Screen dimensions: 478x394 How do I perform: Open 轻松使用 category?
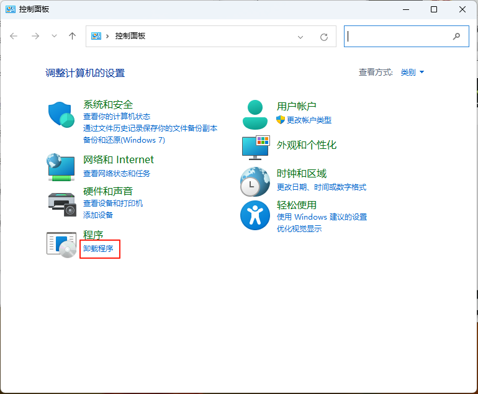296,205
